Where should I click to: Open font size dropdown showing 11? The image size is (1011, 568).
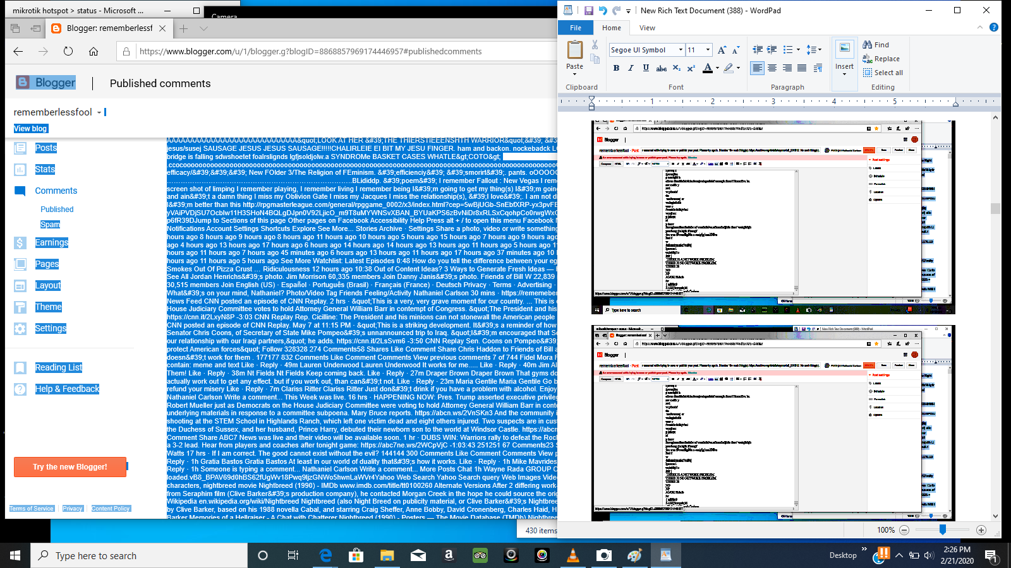[x=708, y=50]
